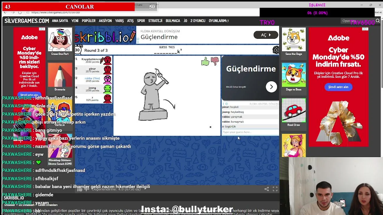
Task: Open AKSİYON category menu
Action: [x=105, y=21]
